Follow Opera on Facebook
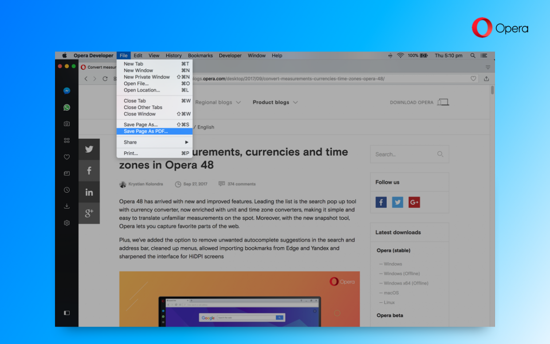 pos(381,202)
